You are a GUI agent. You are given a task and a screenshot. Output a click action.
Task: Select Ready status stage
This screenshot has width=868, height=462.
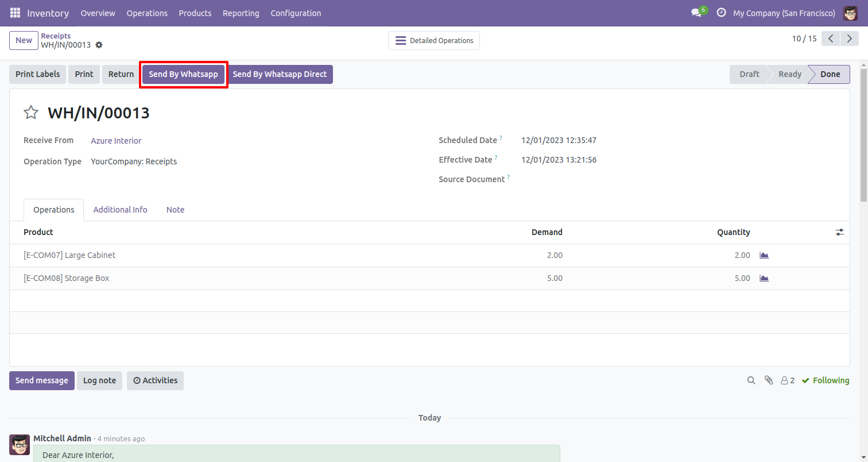(789, 74)
